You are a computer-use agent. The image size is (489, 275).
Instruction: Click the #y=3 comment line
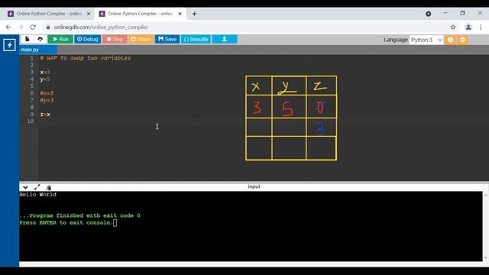(47, 100)
